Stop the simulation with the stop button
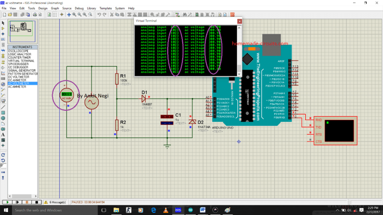The height and width of the screenshot is (215, 383). click(x=36, y=202)
